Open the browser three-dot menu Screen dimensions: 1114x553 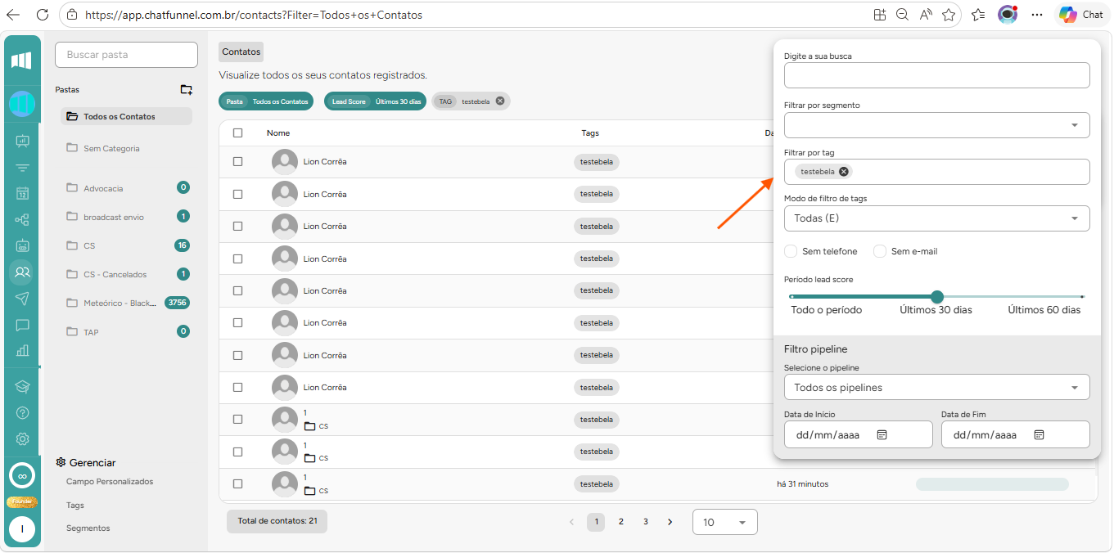(x=1037, y=15)
